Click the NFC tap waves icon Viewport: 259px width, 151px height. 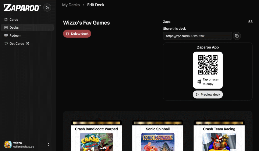[199, 81]
